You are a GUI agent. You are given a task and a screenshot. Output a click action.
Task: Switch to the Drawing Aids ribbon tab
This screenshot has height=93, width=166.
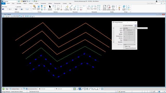pyautogui.click(x=57, y=3)
